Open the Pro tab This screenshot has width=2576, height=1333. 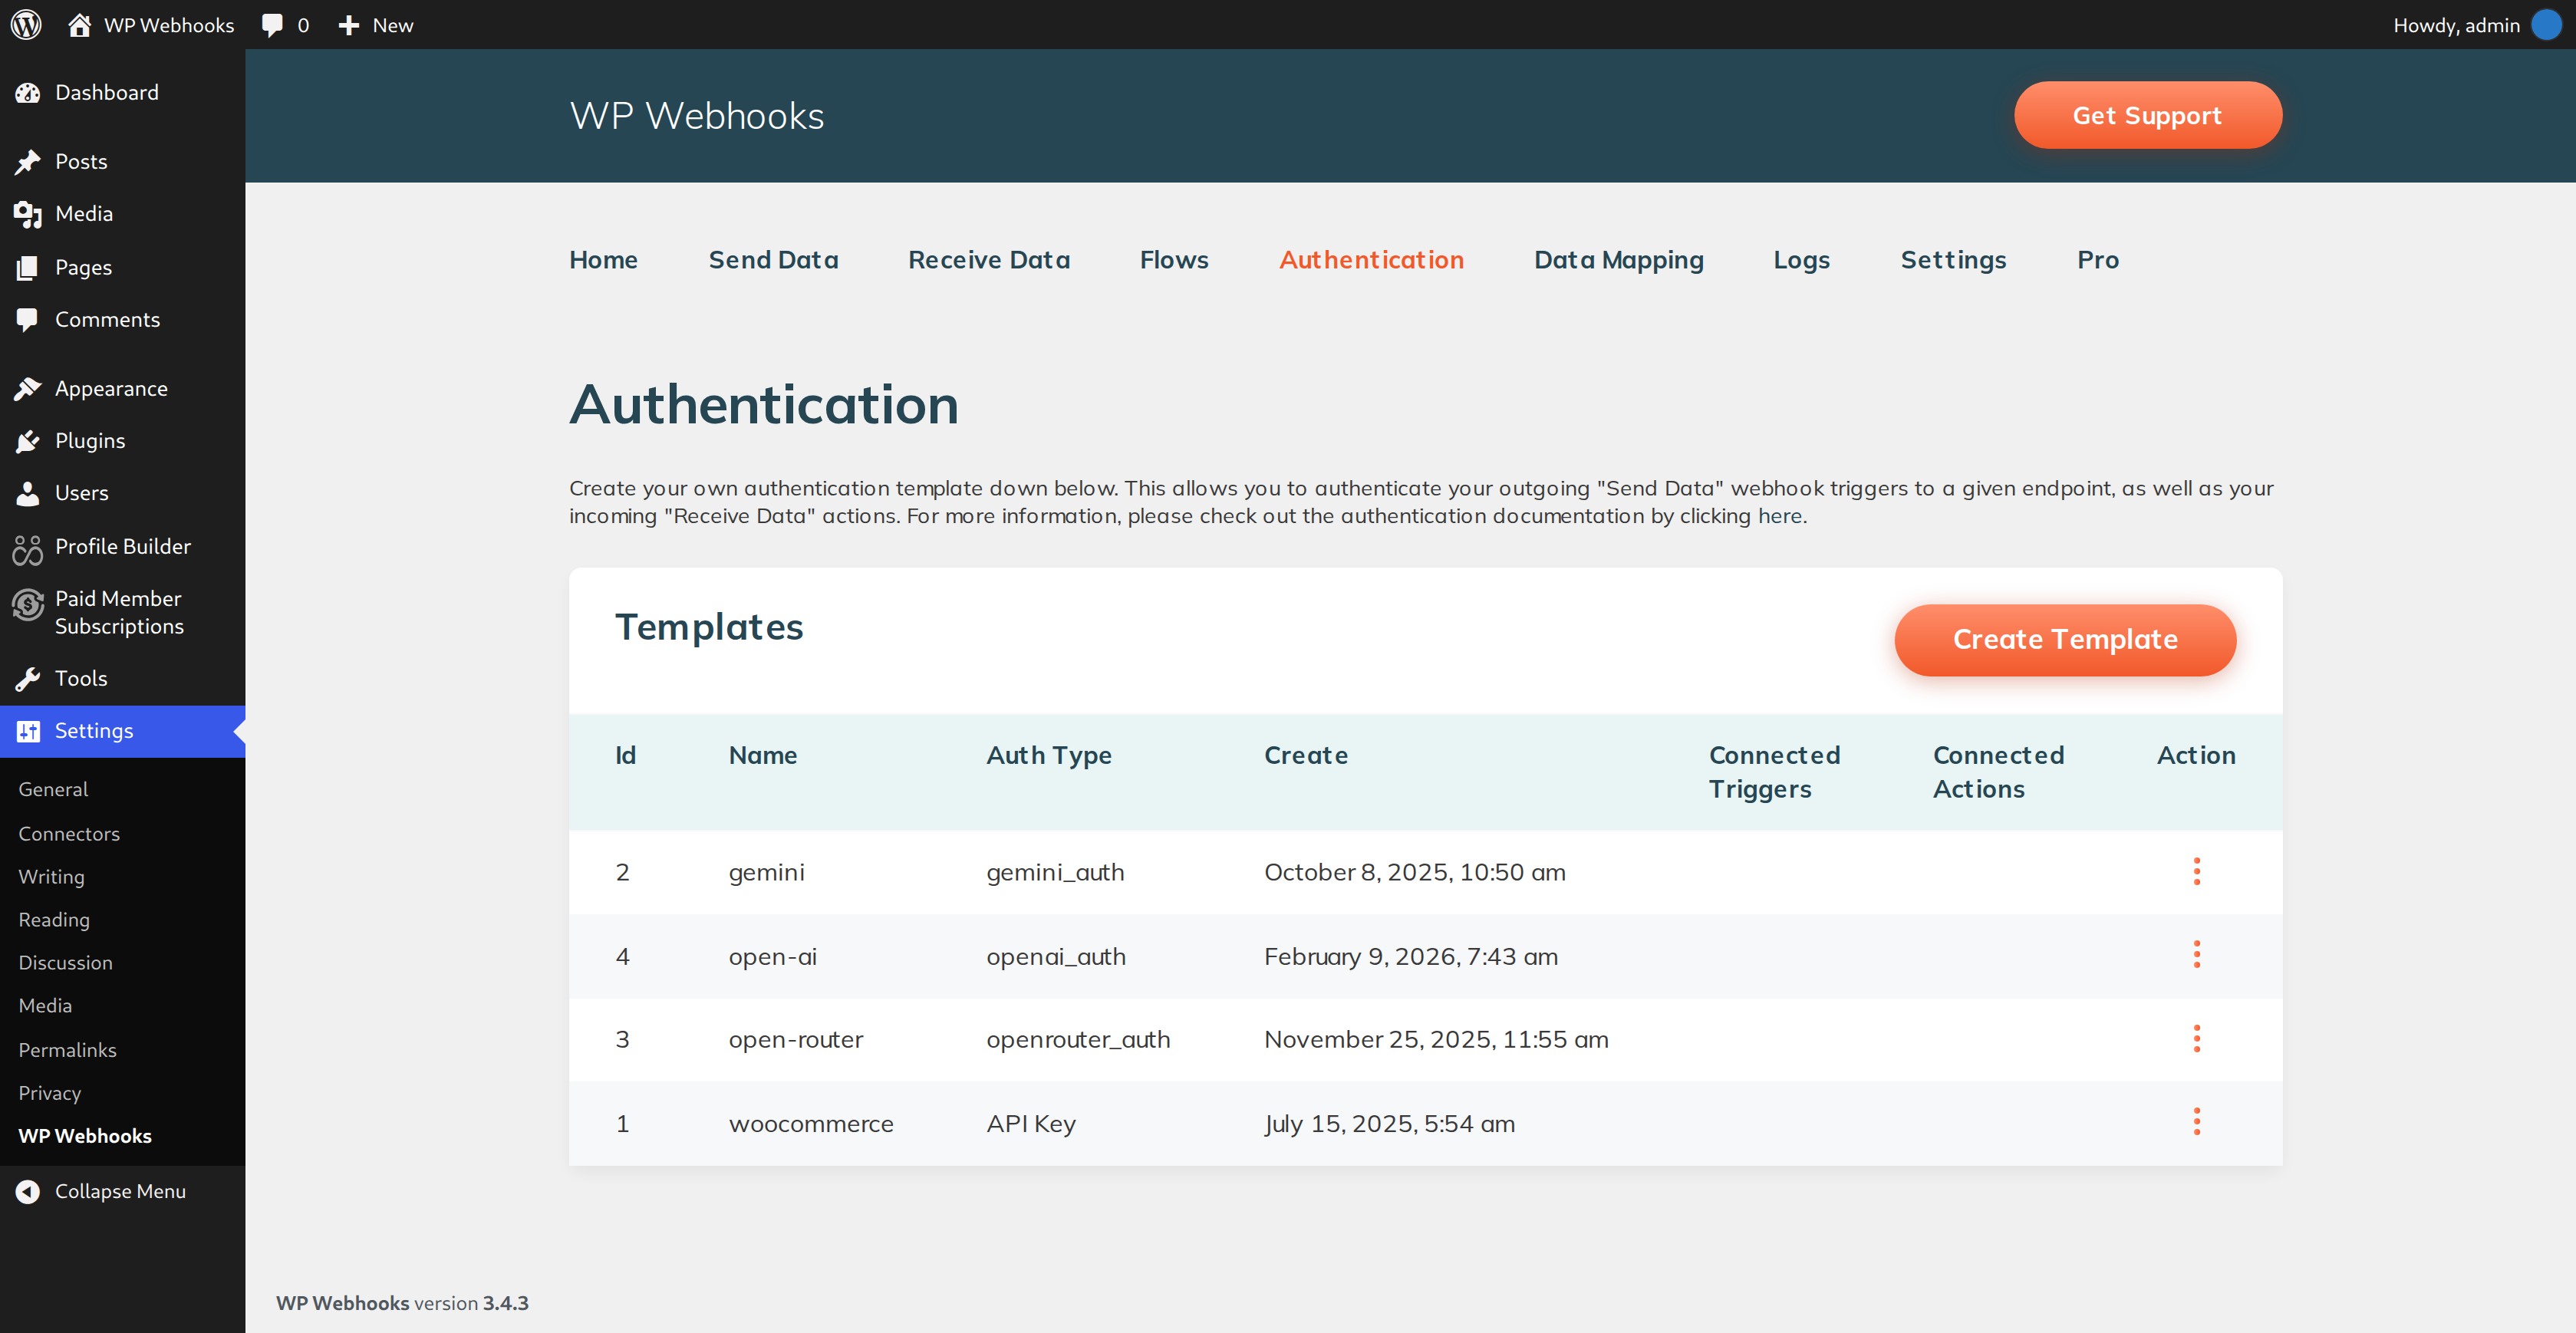(2098, 260)
